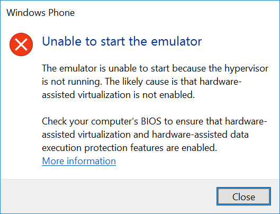This screenshot has height=214, width=280.
Task: Click the word 'hypervisor' in the message
Action: [246, 69]
